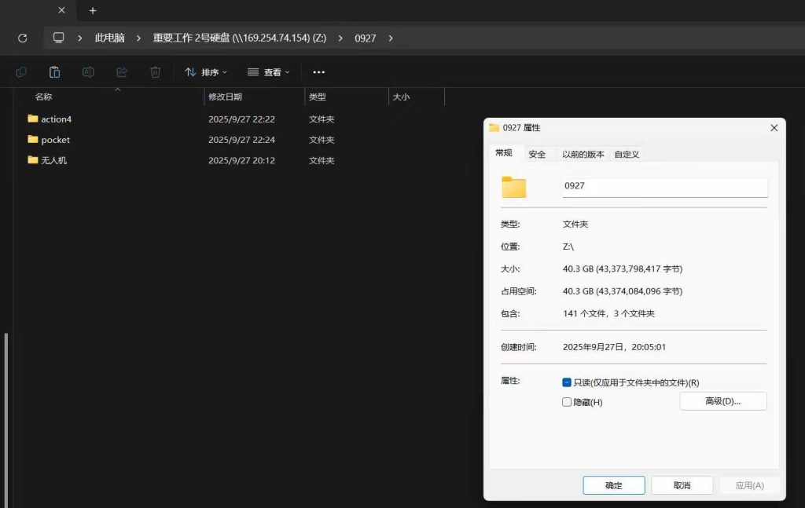Click the folder name field containing 0927
The width and height of the screenshot is (805, 508).
[664, 187]
